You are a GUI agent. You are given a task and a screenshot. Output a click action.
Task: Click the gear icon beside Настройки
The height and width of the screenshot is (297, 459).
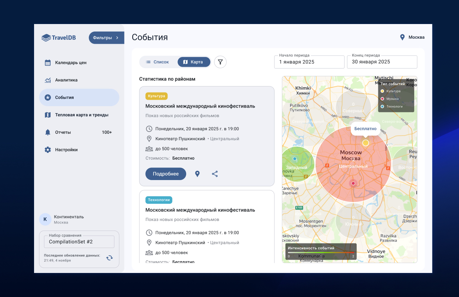point(48,150)
